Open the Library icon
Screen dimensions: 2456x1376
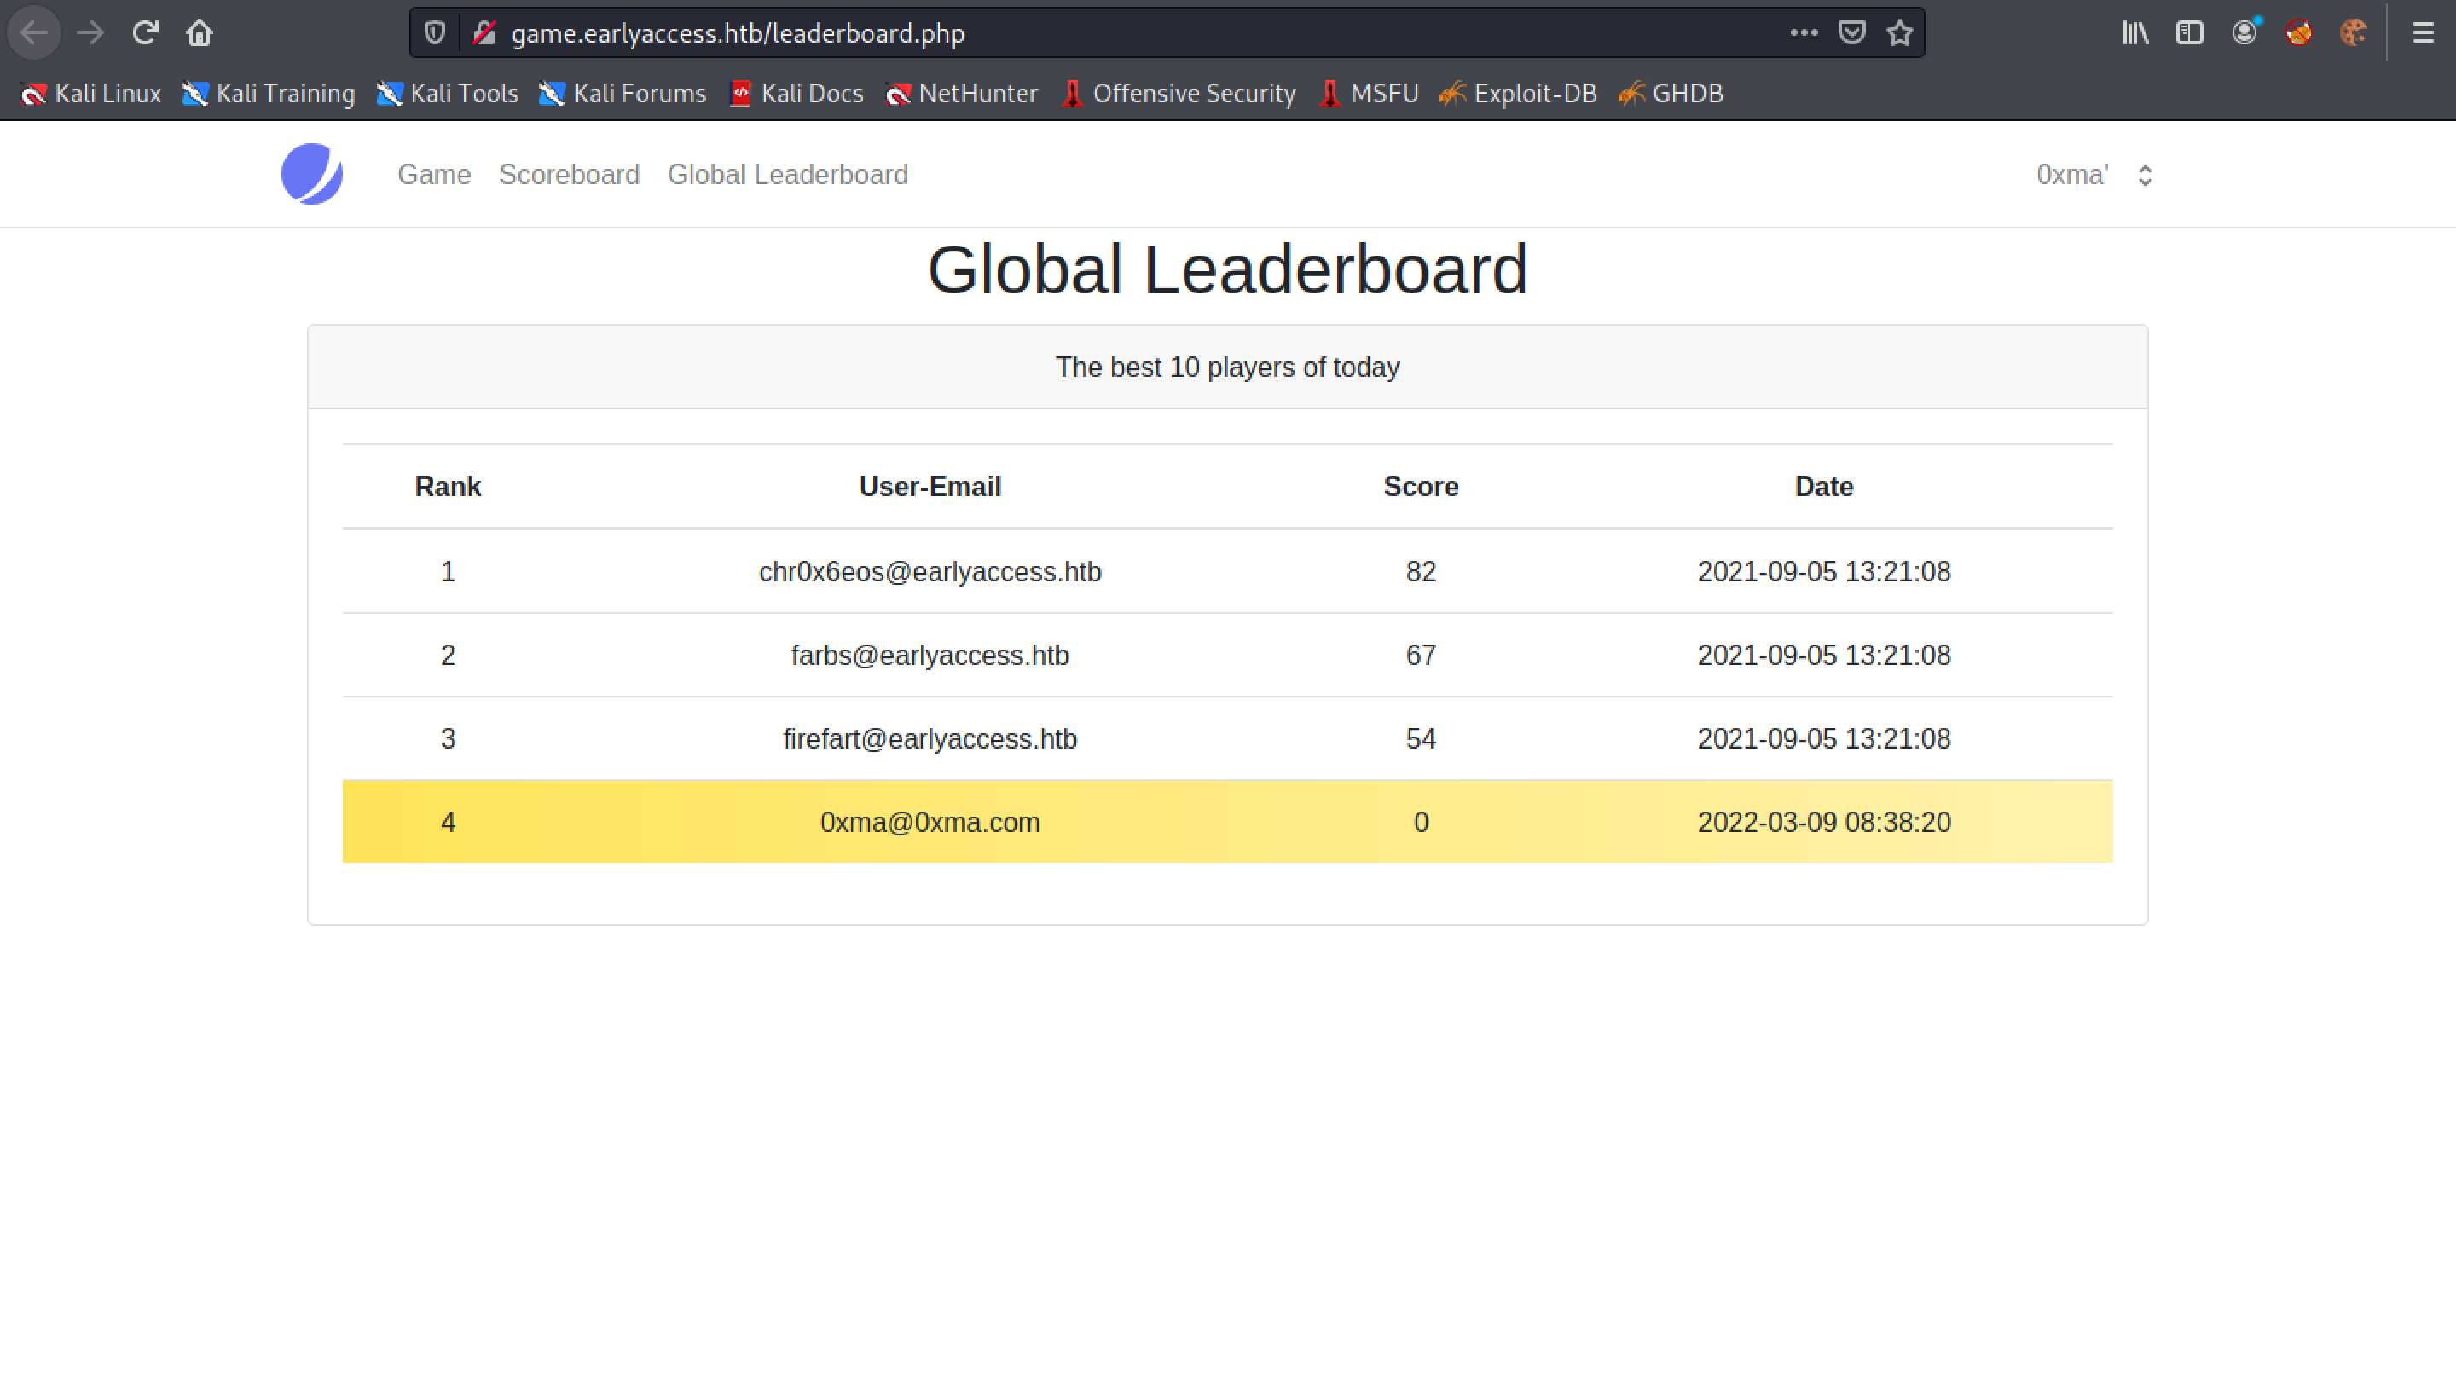click(x=2135, y=33)
